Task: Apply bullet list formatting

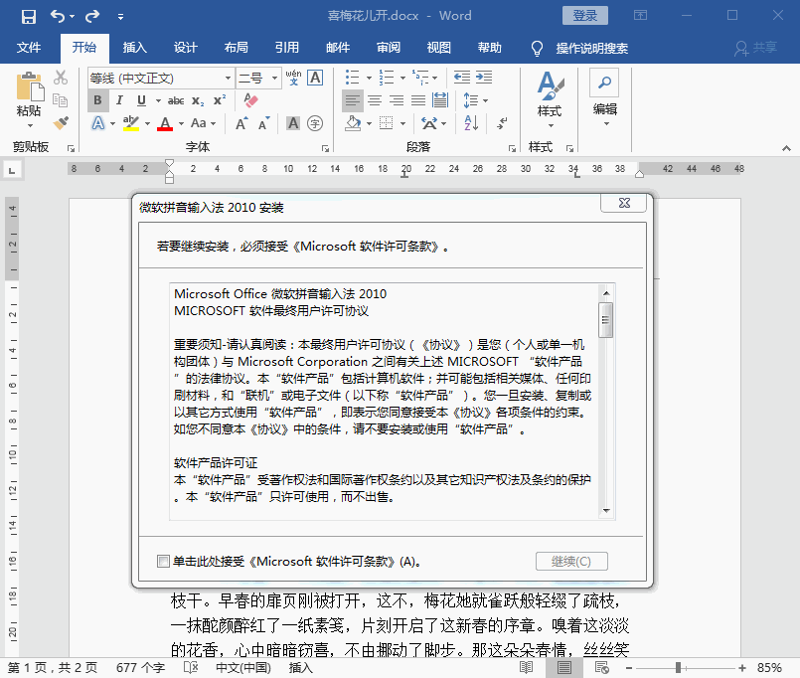Action: (352, 78)
